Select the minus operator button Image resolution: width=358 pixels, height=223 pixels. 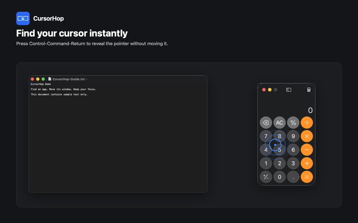307,150
